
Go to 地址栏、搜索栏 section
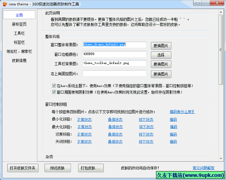[x=19, y=51]
